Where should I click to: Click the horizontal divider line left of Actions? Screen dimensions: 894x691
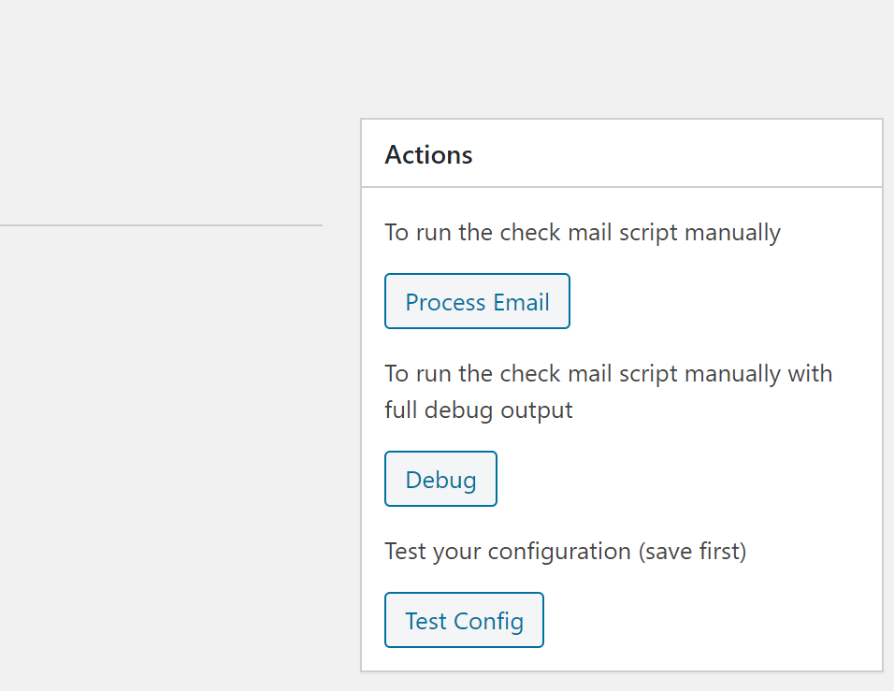click(x=161, y=225)
